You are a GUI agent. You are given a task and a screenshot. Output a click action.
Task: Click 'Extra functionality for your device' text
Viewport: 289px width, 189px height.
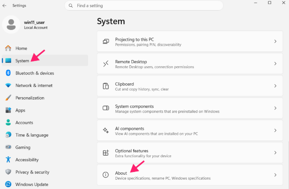tap(143, 156)
